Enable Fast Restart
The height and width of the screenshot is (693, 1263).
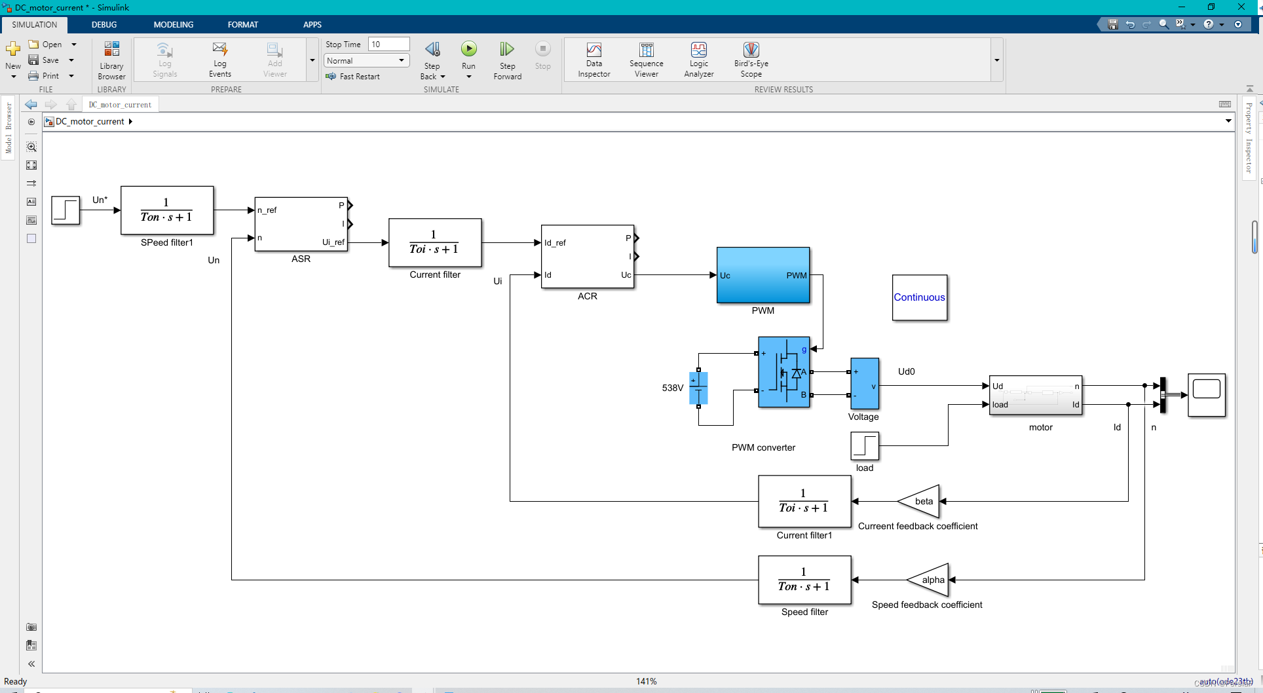331,76
